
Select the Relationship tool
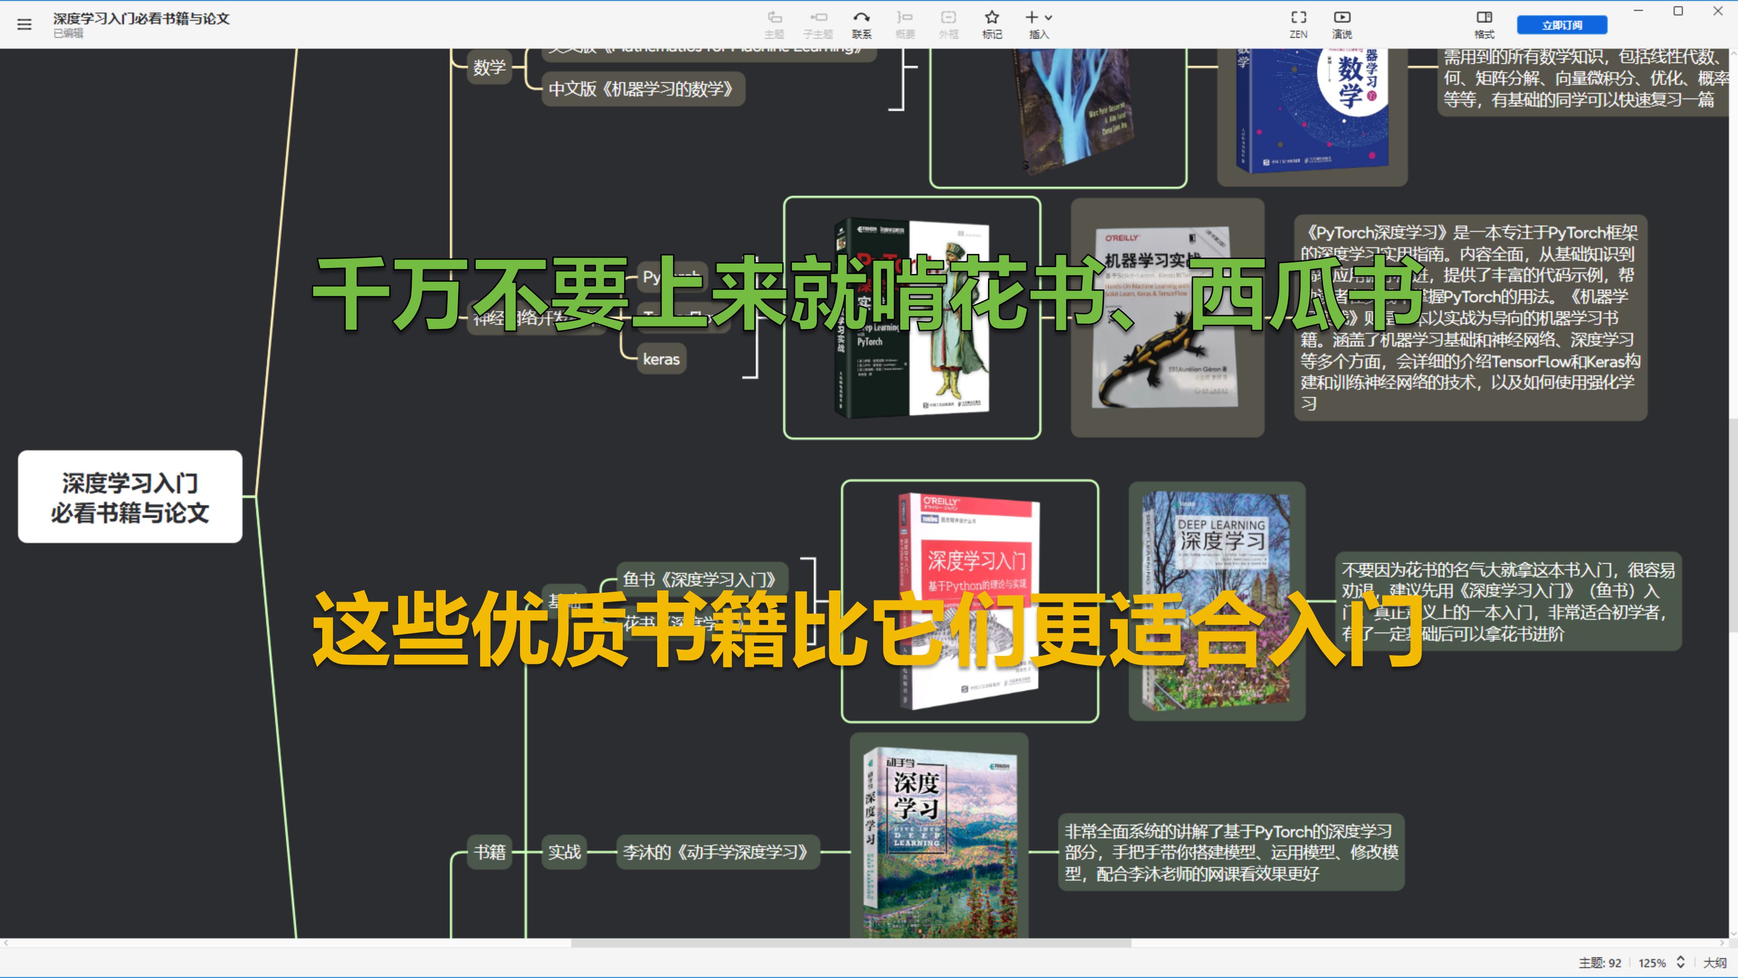(862, 24)
